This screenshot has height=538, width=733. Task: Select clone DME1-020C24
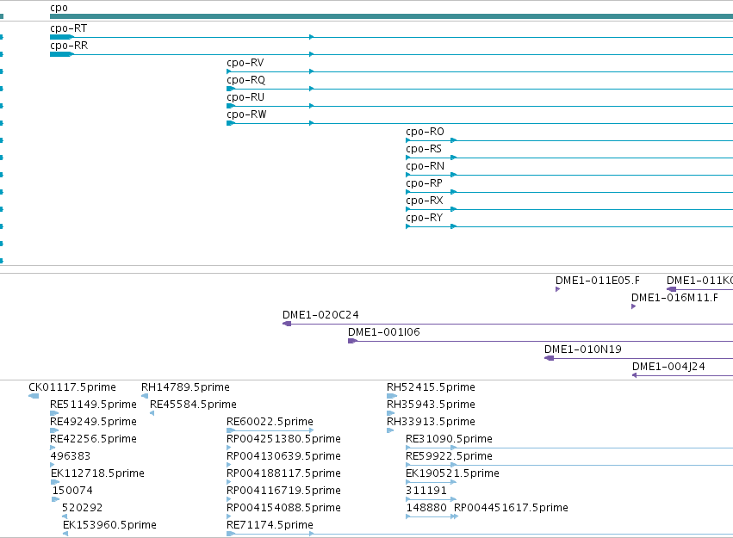320,315
